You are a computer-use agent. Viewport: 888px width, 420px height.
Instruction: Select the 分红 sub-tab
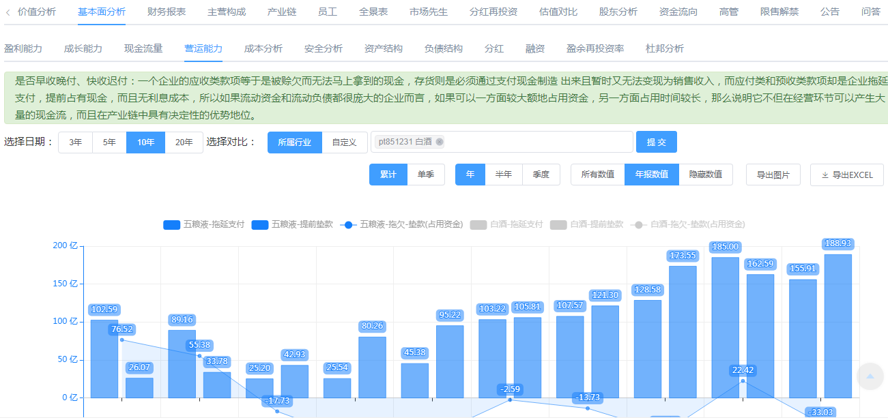coord(494,48)
